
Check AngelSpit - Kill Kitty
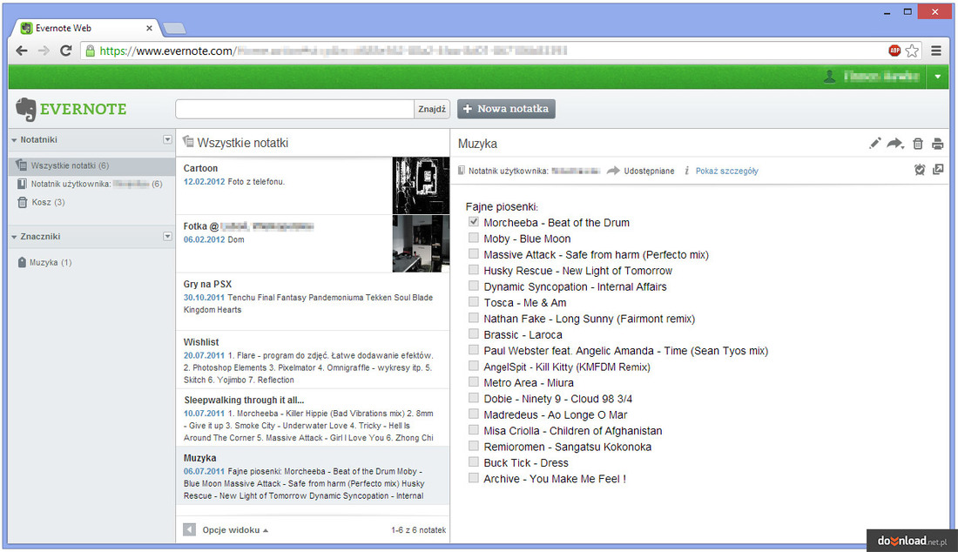click(x=474, y=366)
